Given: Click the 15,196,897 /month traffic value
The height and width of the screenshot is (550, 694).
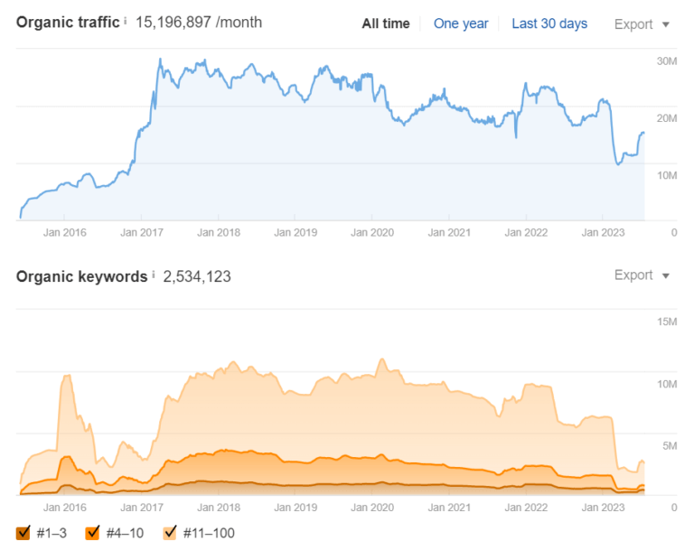Looking at the screenshot, I should point(199,23).
